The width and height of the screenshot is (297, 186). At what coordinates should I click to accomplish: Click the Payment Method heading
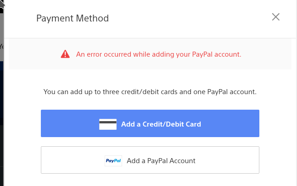click(x=73, y=19)
